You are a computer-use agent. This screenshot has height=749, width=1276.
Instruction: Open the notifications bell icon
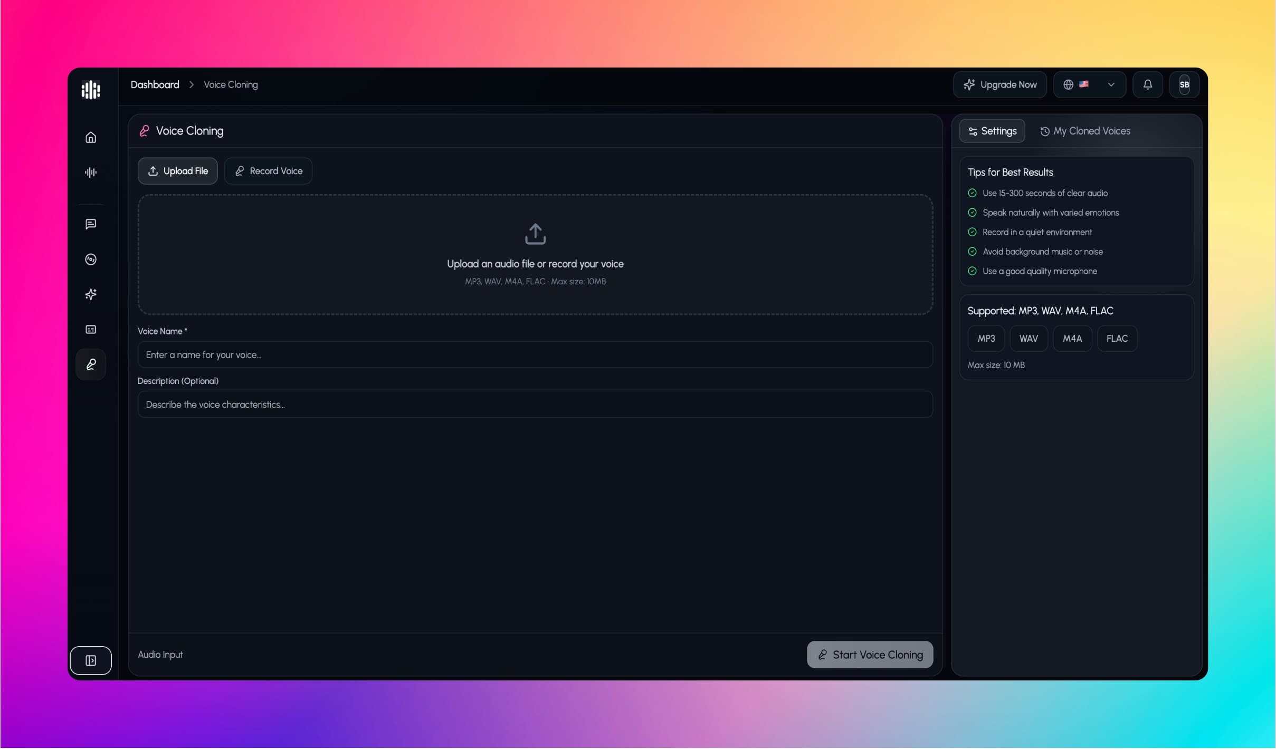pos(1147,84)
